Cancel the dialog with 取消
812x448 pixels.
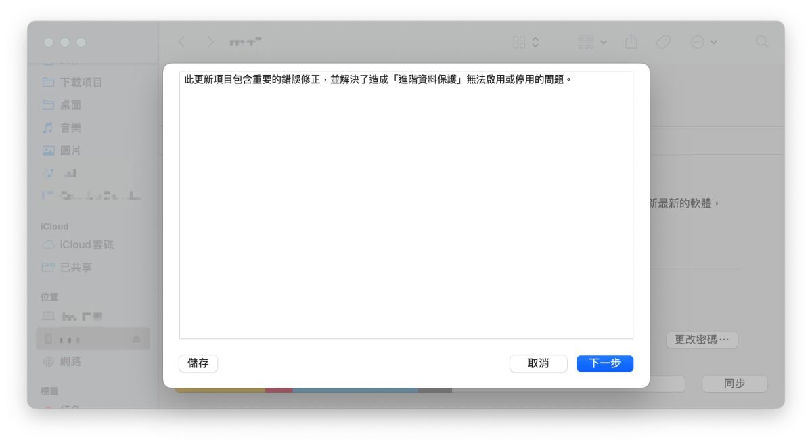[x=539, y=363]
